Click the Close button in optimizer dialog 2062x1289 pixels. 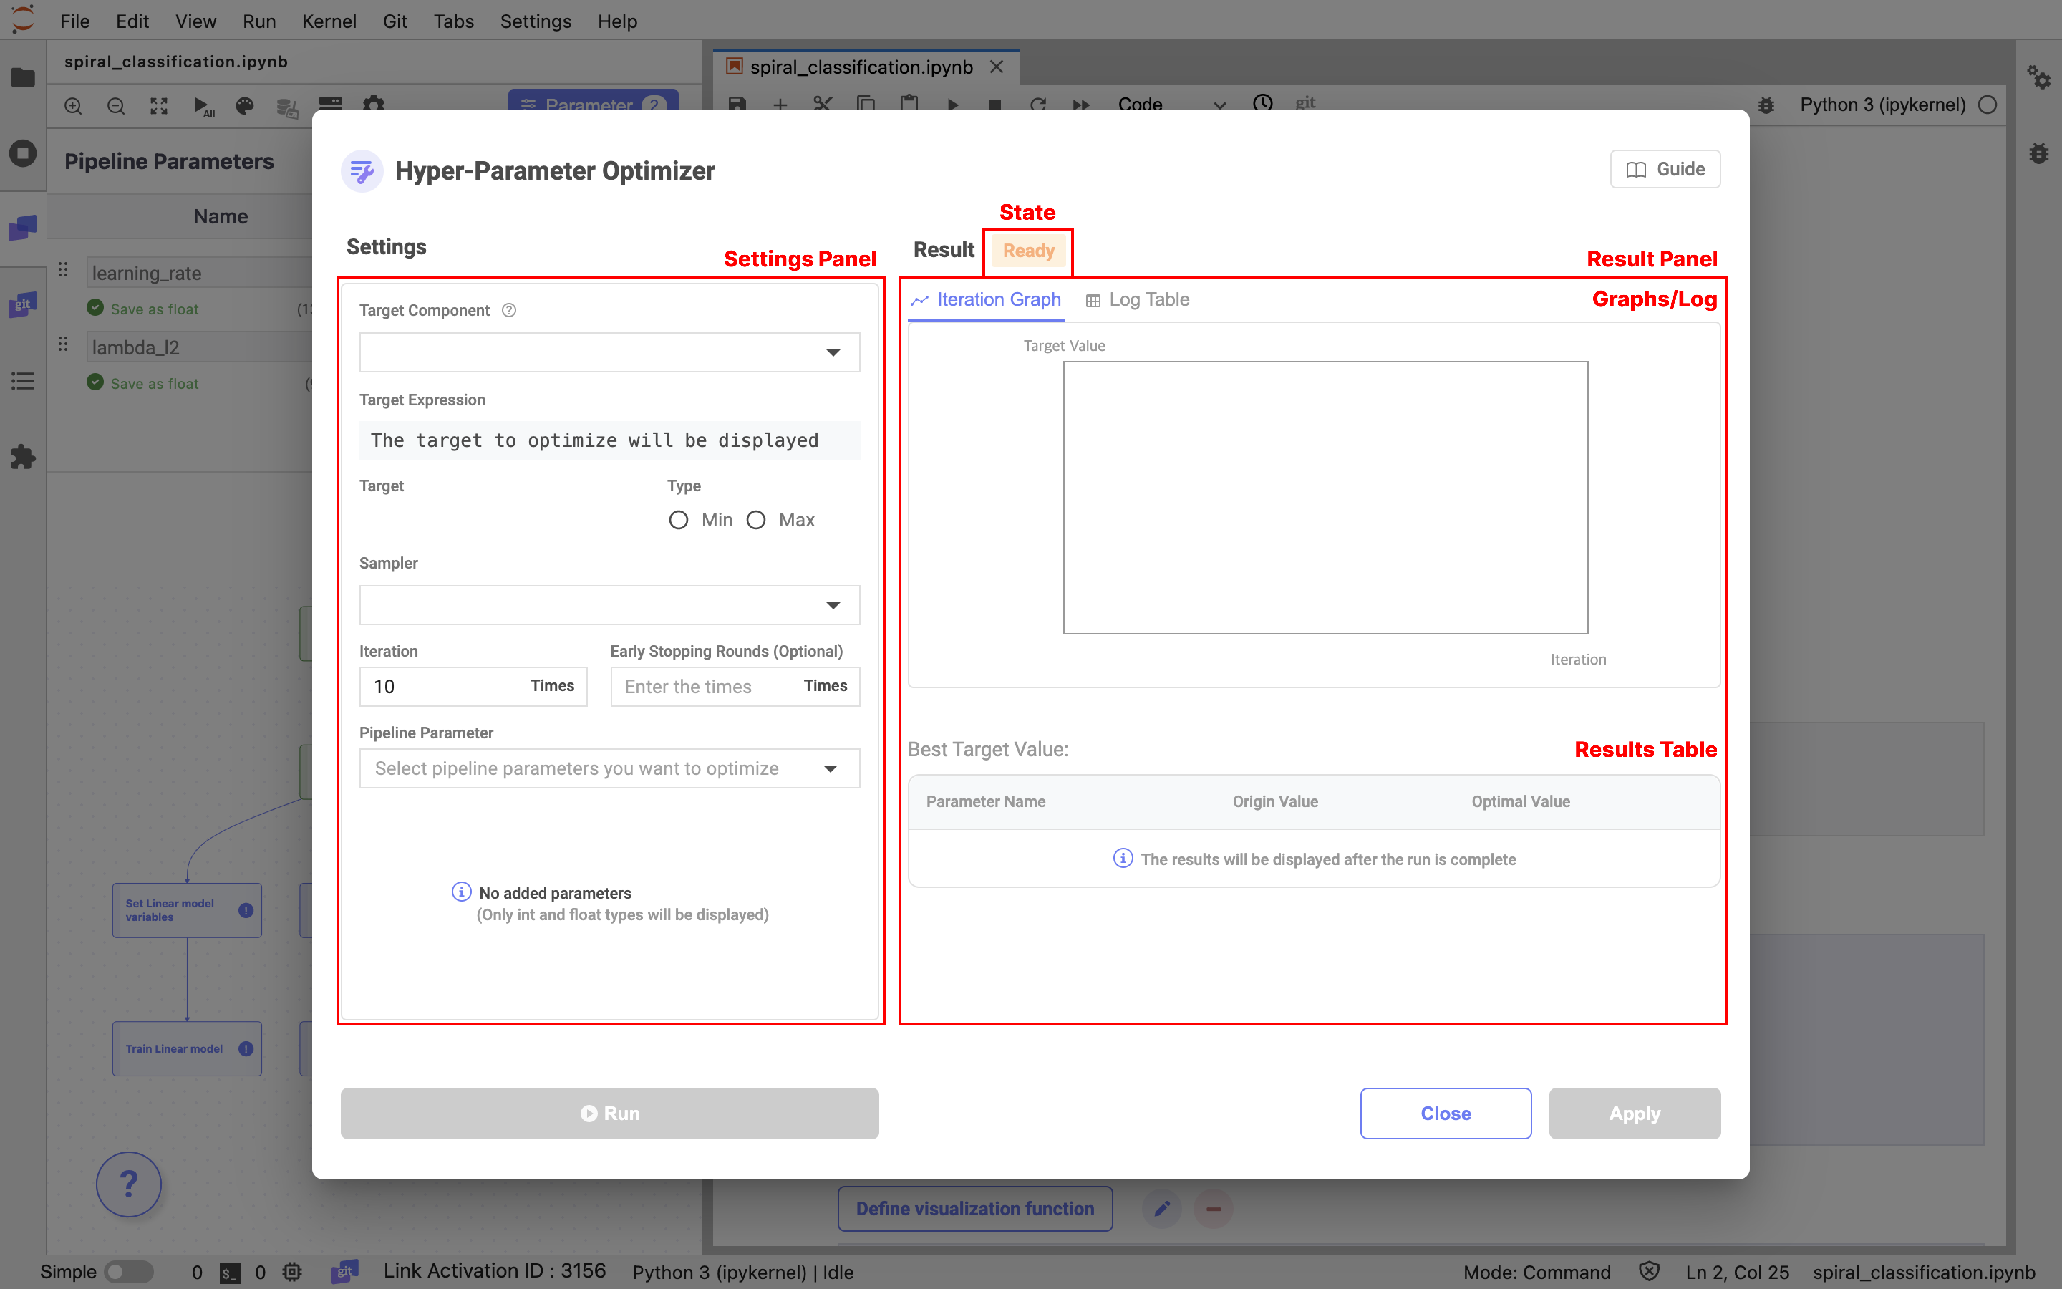[x=1445, y=1114]
